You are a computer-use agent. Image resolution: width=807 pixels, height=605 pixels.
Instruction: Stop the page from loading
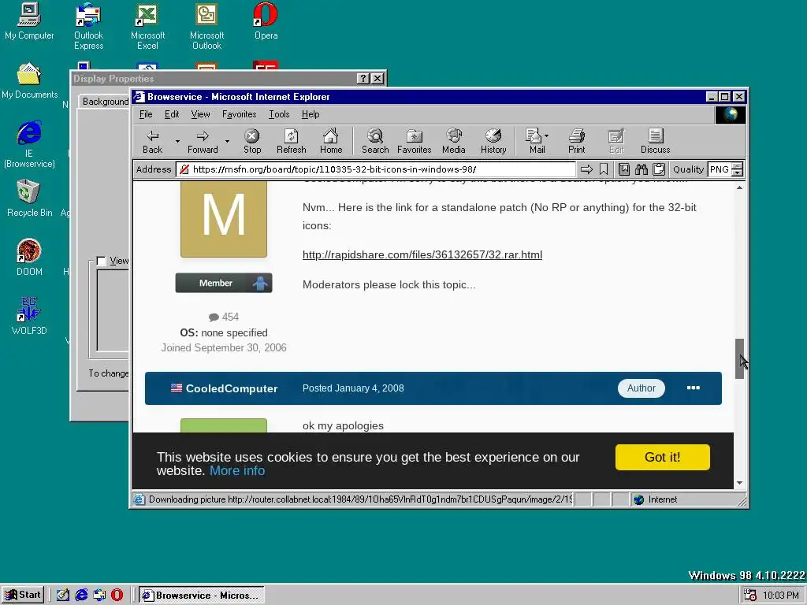(251, 142)
